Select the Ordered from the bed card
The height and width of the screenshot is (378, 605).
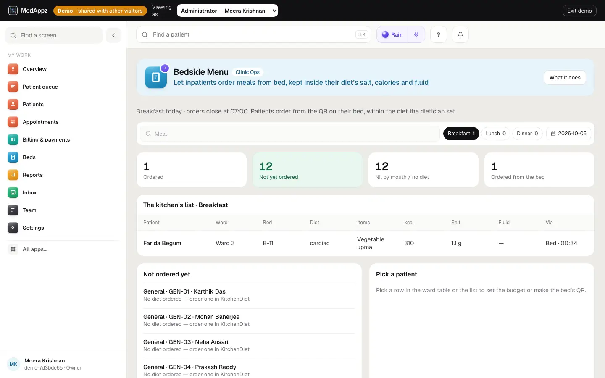(x=539, y=170)
